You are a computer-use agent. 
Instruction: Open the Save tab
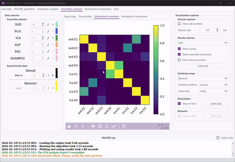click(x=116, y=9)
